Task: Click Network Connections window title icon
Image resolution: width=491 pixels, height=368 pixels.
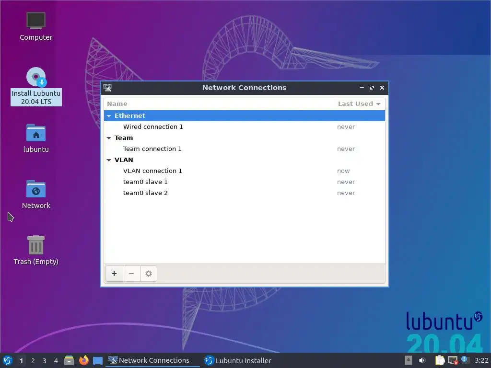Action: pos(107,88)
